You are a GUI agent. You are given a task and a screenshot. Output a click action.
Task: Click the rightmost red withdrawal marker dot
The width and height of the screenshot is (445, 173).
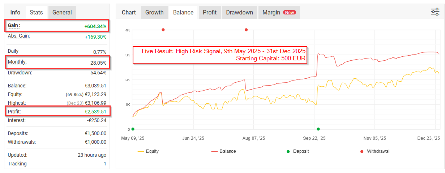tap(246, 30)
